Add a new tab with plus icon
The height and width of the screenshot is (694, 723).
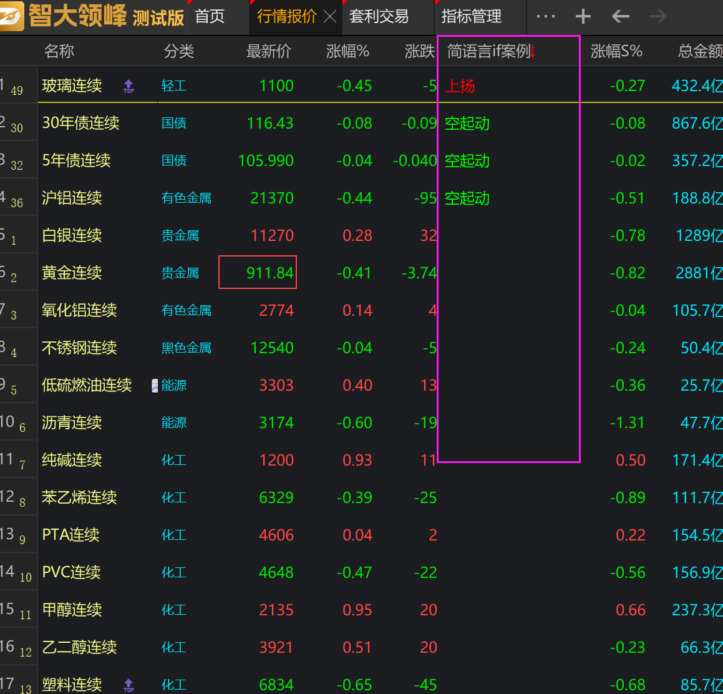pyautogui.click(x=583, y=17)
